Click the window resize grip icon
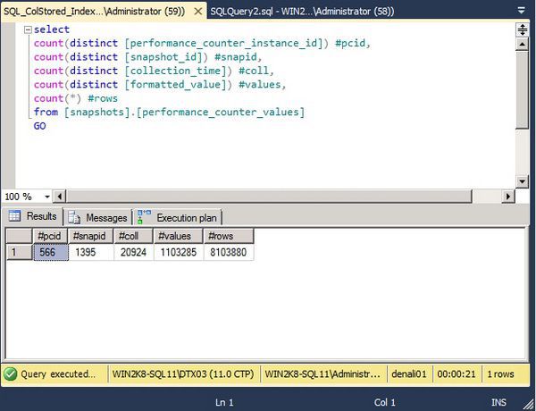The height and width of the screenshot is (411, 536). (529, 404)
